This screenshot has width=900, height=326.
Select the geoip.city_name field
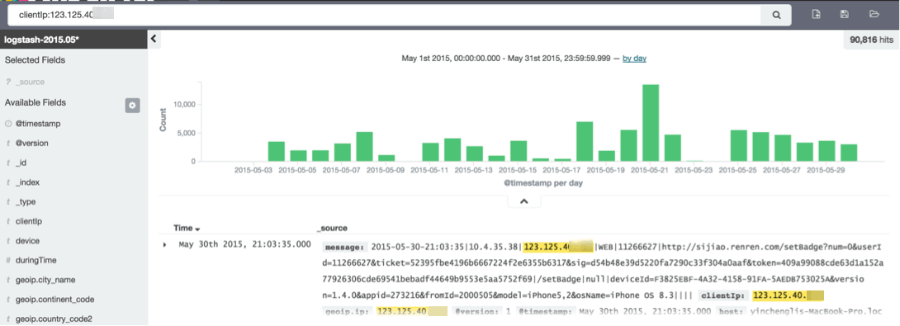45,280
